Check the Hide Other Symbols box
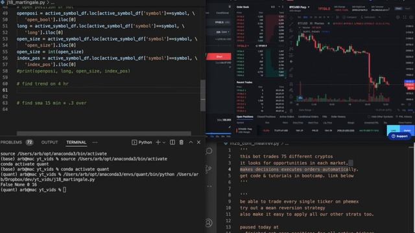 [x=369, y=116]
